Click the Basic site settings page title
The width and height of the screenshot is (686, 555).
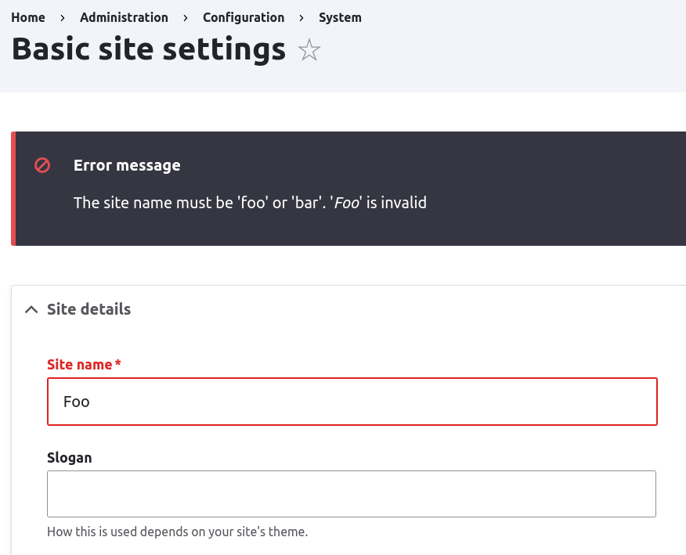(149, 49)
